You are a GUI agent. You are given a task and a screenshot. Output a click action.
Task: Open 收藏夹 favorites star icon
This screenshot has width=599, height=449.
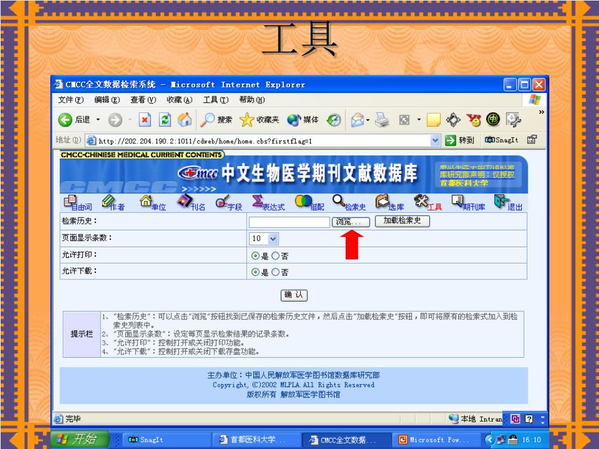coord(259,120)
